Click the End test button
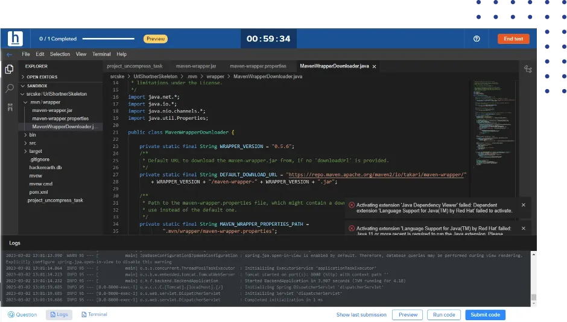 [x=513, y=39]
